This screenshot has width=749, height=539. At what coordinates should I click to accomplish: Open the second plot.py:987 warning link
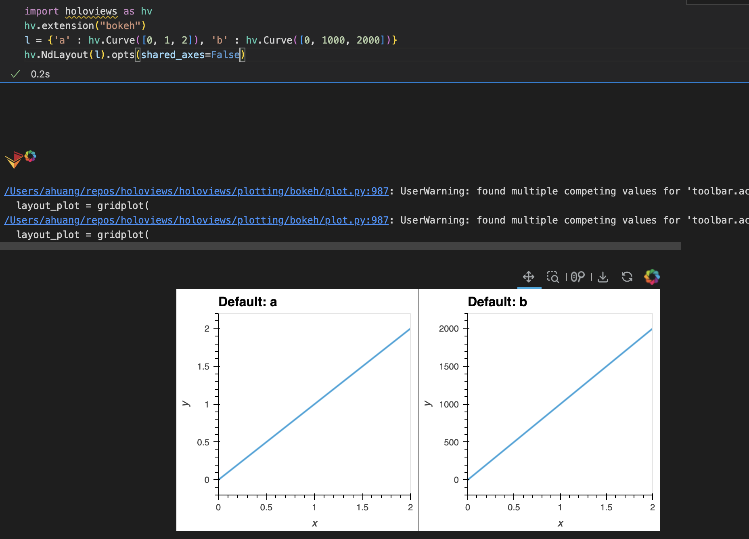click(197, 220)
